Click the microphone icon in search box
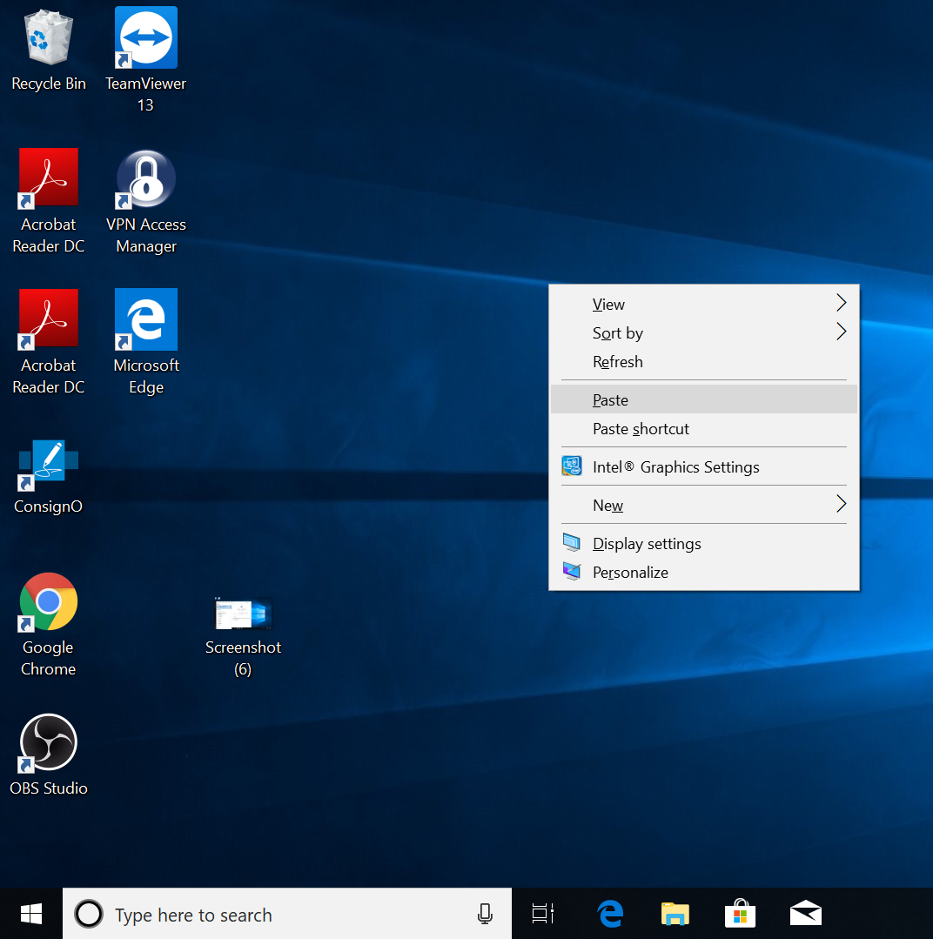Image resolution: width=933 pixels, height=939 pixels. tap(485, 914)
